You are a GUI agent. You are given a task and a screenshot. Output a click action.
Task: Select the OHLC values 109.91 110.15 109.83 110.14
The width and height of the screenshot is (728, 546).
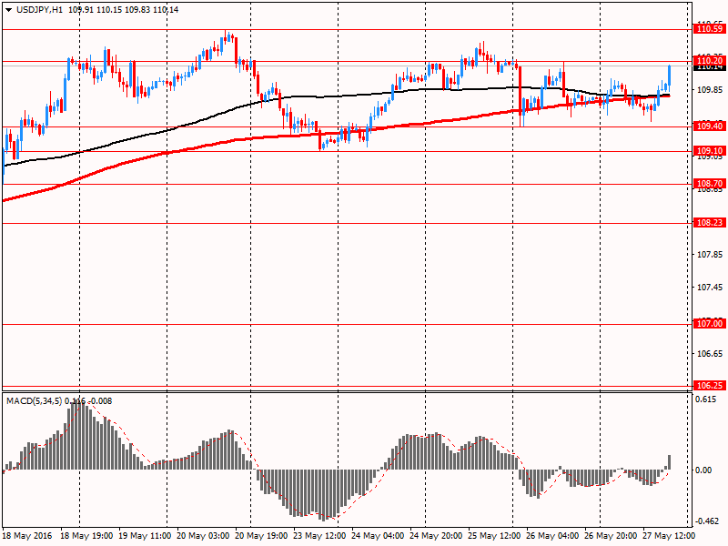123,10
